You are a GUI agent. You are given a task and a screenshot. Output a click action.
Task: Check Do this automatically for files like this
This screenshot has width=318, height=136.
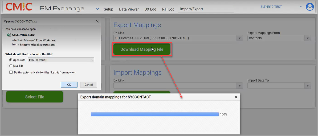(11, 72)
